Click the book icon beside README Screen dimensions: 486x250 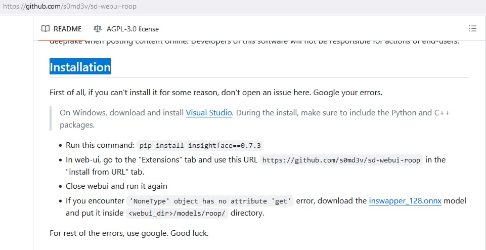[x=46, y=29]
